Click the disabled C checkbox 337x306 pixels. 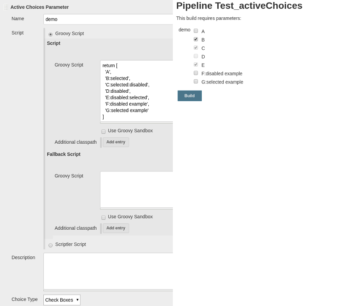(196, 48)
